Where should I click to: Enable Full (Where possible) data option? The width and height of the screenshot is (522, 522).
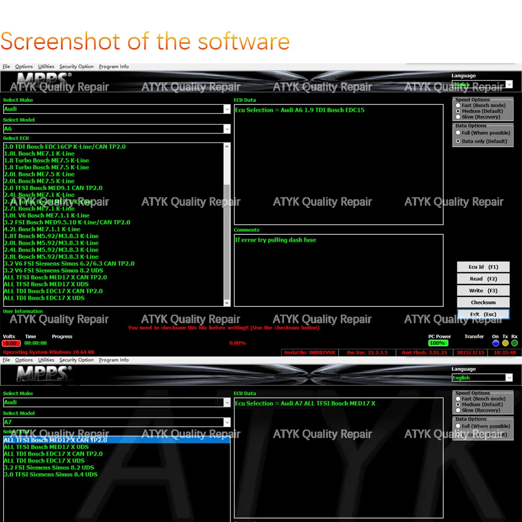(458, 133)
